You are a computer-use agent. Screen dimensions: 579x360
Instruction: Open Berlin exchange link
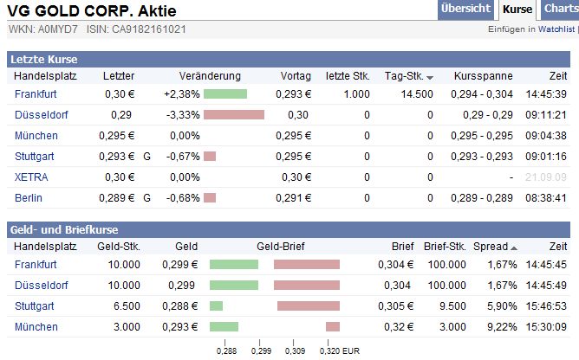coord(29,197)
